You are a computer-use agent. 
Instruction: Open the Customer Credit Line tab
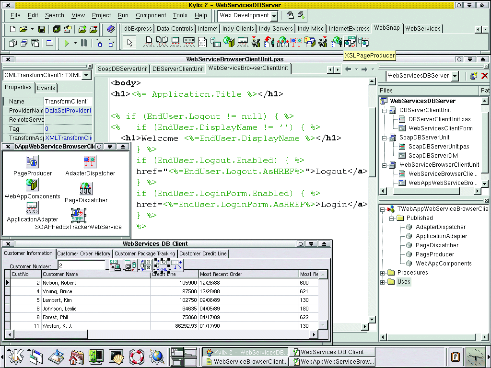(x=203, y=253)
